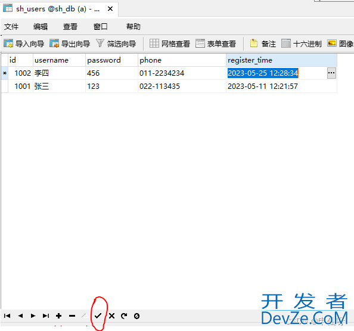The image size is (354, 331).
Task: Select the username cell 李四
Action: (x=59, y=73)
